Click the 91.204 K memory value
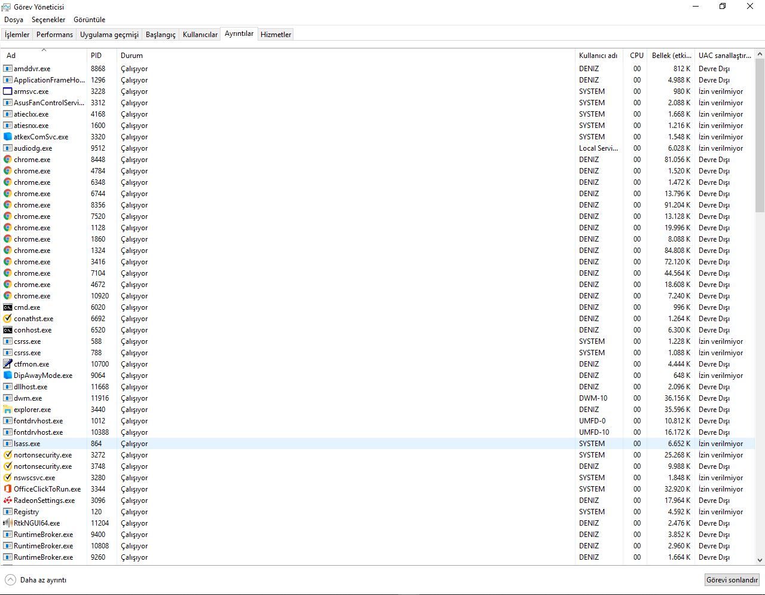Image resolution: width=765 pixels, height=595 pixels. (x=677, y=205)
